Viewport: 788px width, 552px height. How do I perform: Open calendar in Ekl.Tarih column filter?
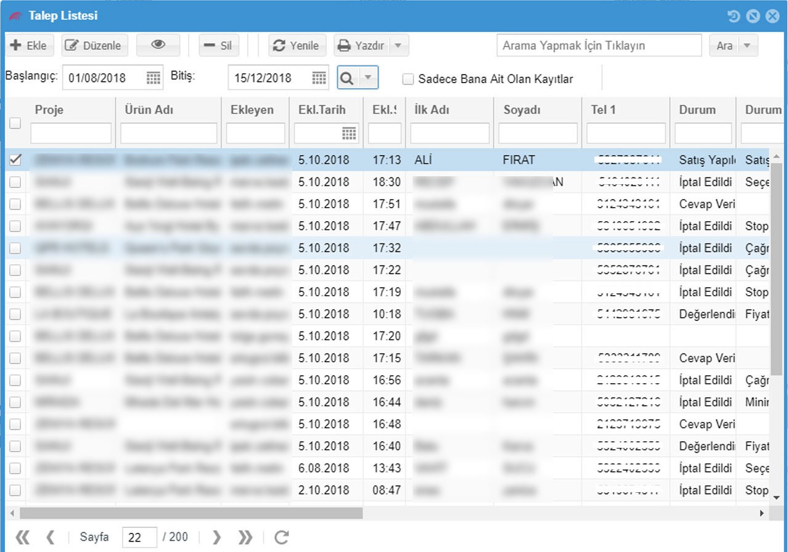pos(349,133)
